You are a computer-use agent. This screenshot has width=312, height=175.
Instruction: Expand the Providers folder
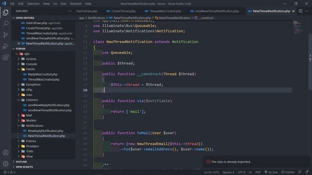click(x=19, y=146)
